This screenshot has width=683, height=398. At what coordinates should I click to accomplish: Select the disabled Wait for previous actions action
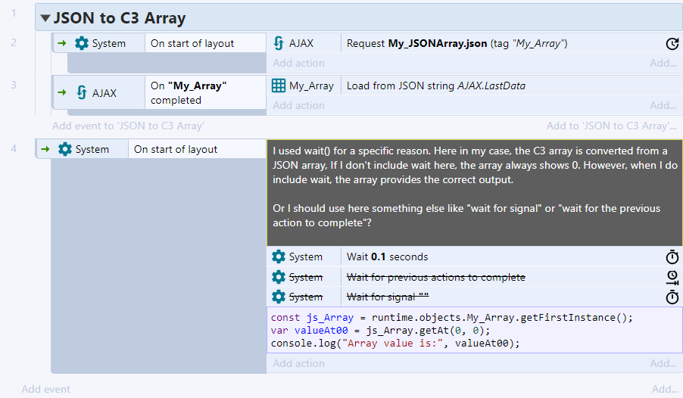pos(435,277)
